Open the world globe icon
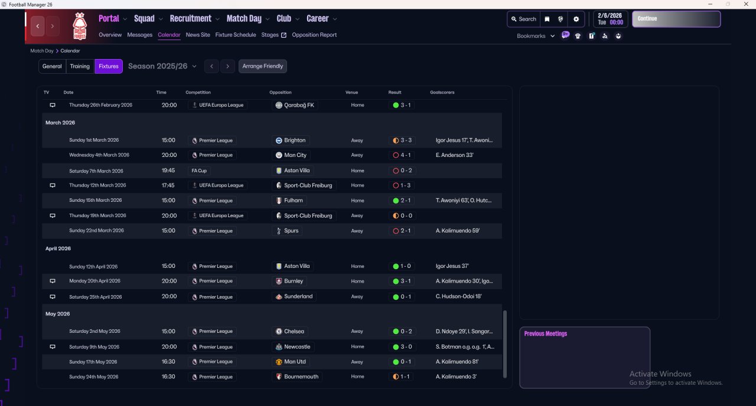 click(x=561, y=19)
